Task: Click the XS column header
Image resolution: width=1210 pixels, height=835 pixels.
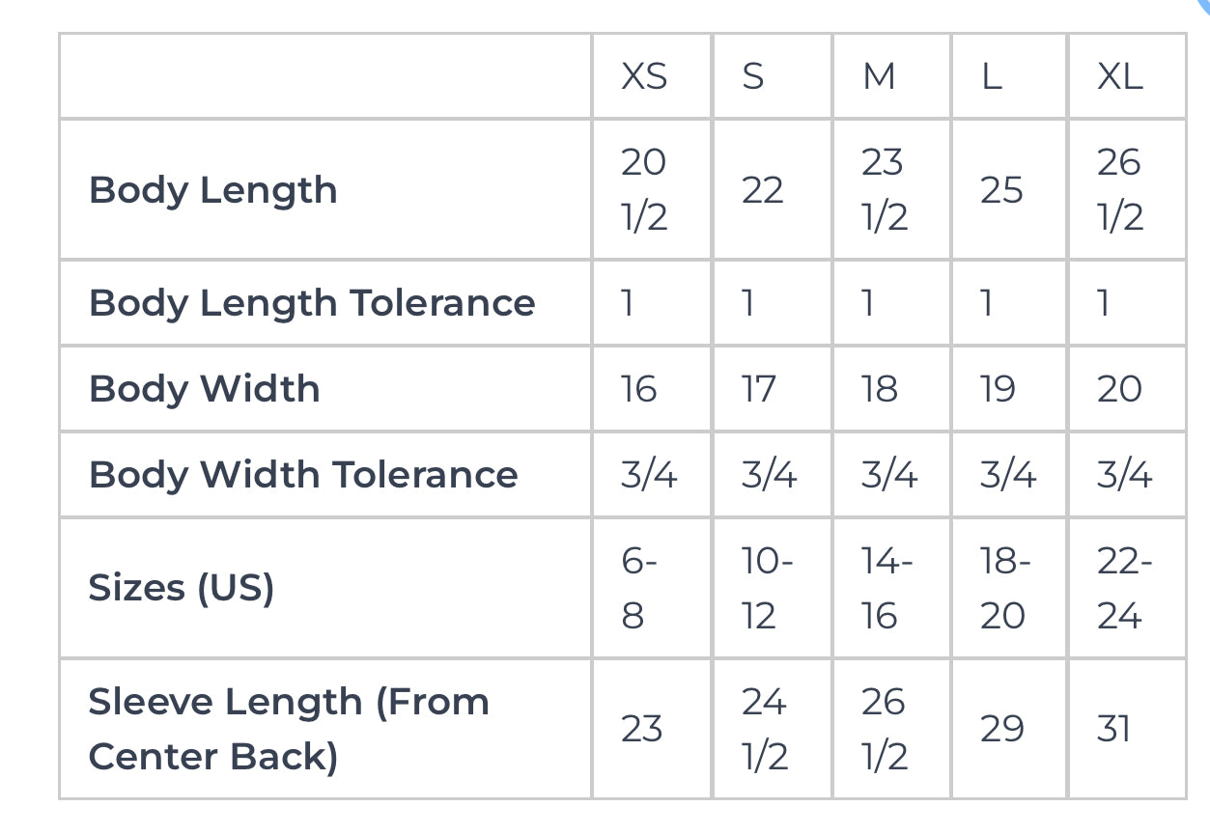Action: coord(644,76)
